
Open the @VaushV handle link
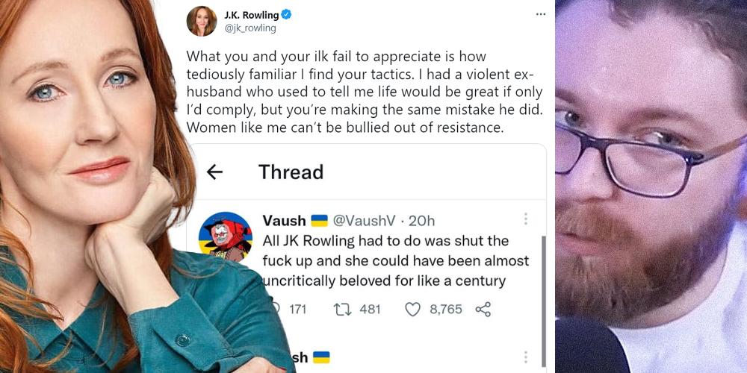(363, 221)
